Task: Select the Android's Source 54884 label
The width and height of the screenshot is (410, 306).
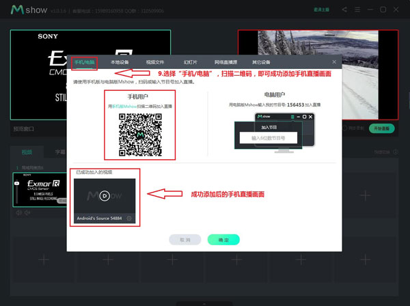Action: (x=99, y=218)
